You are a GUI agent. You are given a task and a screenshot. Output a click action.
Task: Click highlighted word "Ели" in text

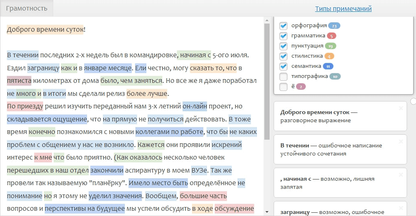point(141,68)
